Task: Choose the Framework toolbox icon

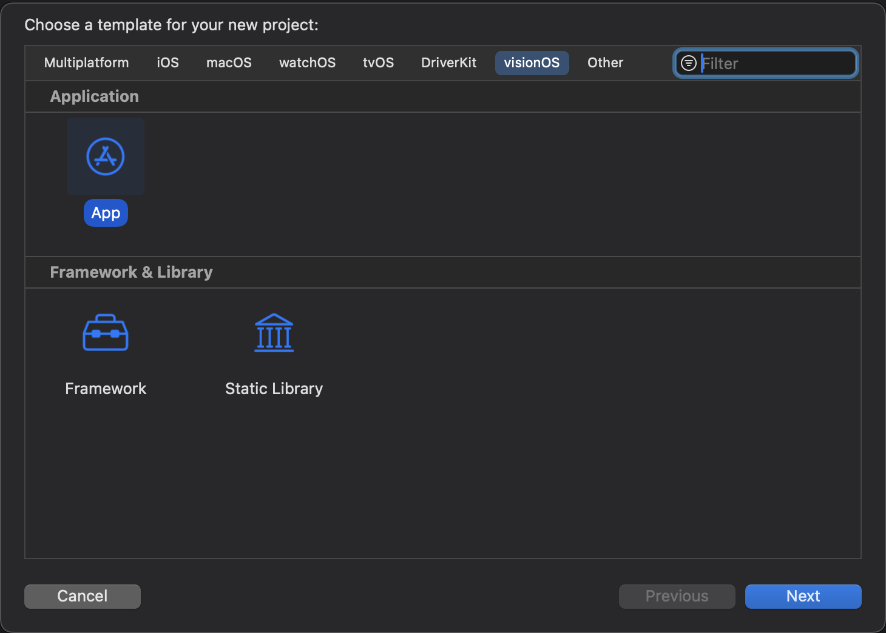Action: coord(106,332)
